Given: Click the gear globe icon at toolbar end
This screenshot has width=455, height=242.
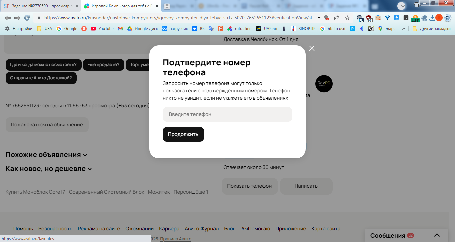Looking at the screenshot, I should coord(447,18).
